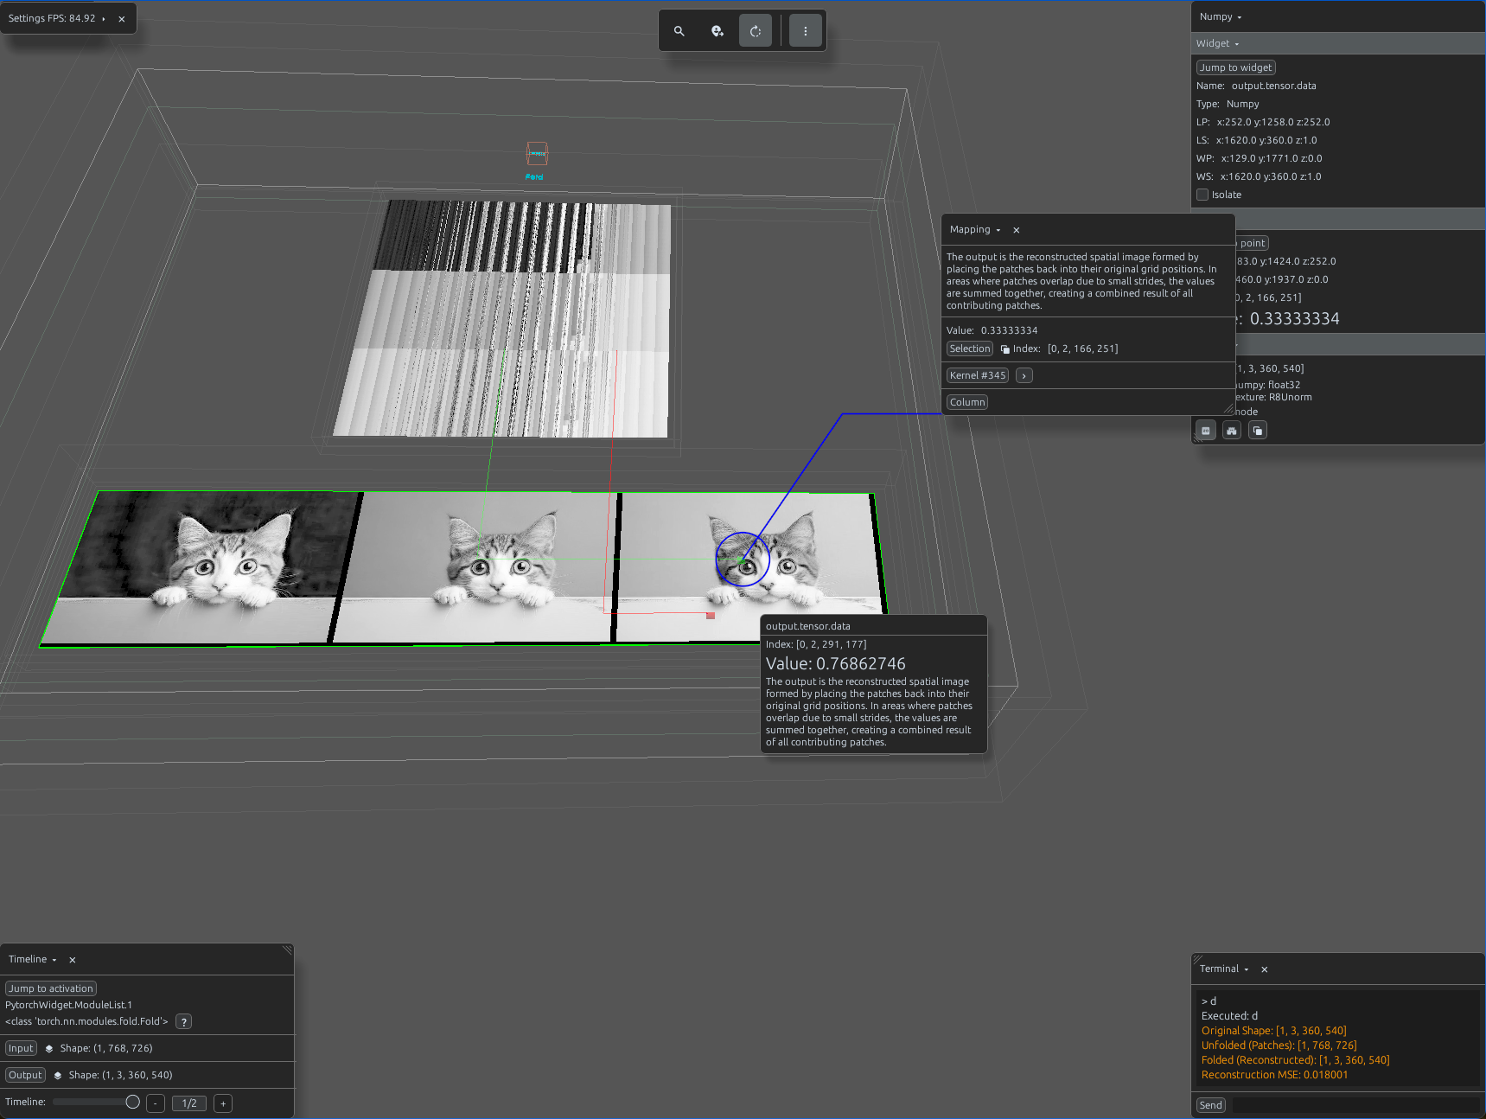Screen dimensions: 1486x1119
Task: Click the add-location pin icon in top toolbar
Action: pyautogui.click(x=717, y=31)
